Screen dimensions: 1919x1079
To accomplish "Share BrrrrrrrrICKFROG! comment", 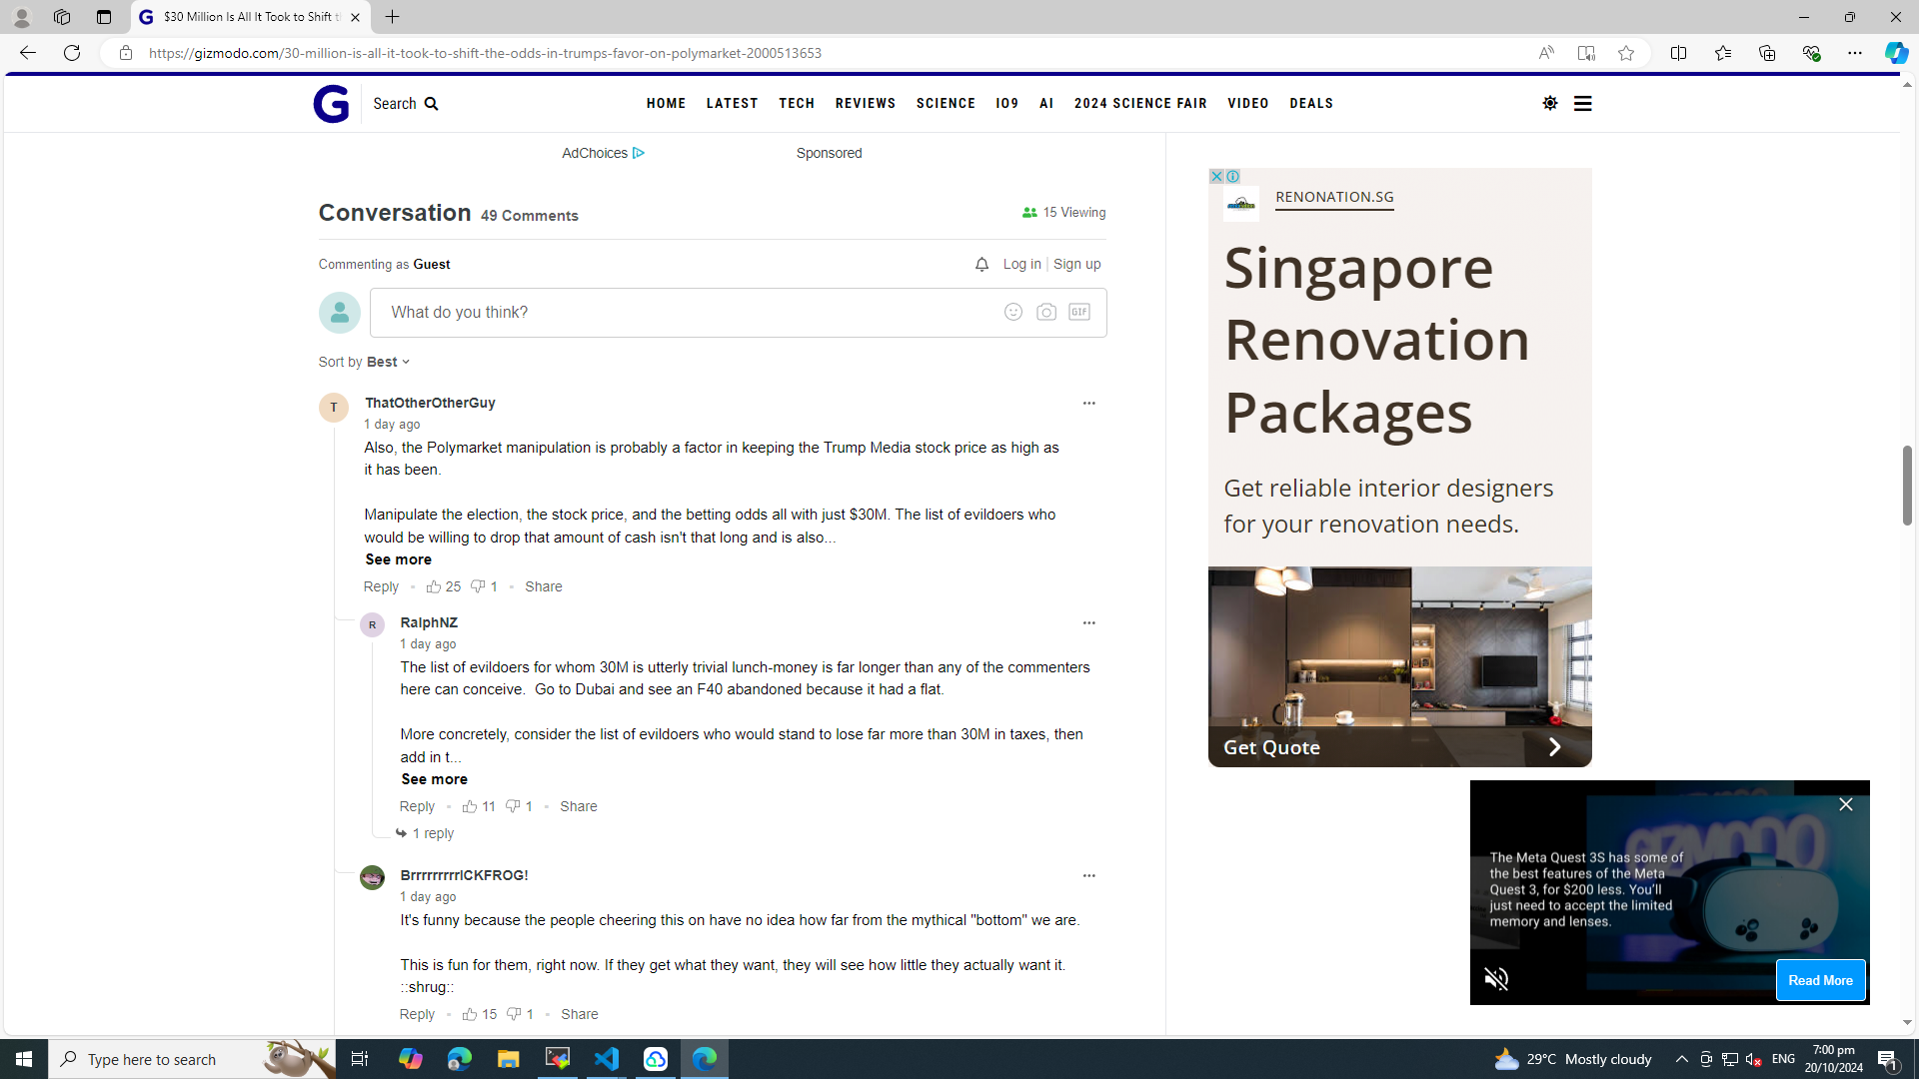I will point(580,1014).
